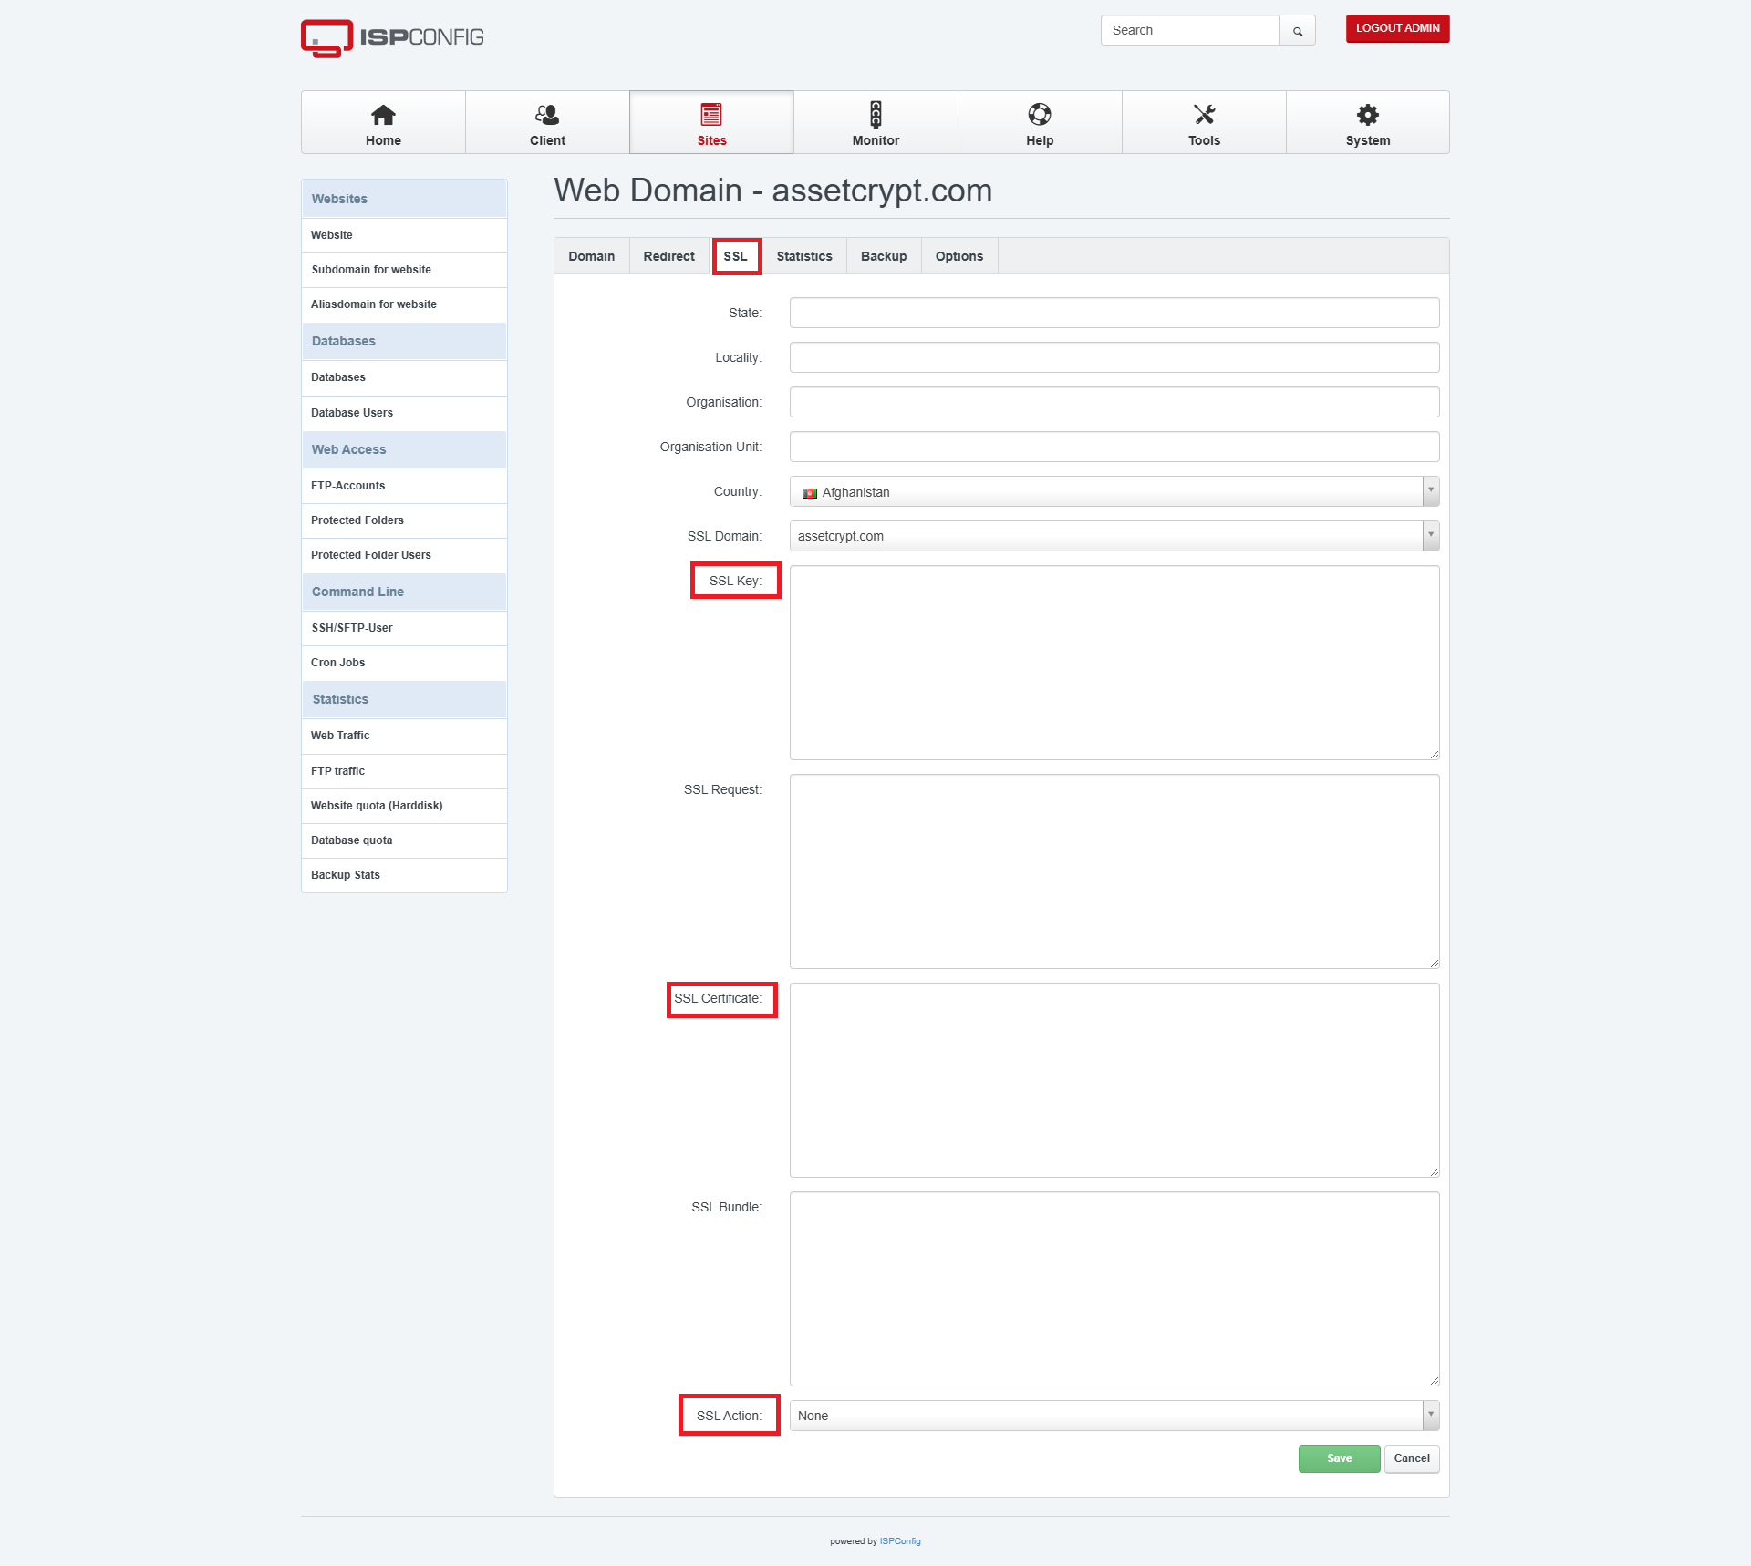
Task: Click the SSL Key resize handle
Action: pos(1435,755)
